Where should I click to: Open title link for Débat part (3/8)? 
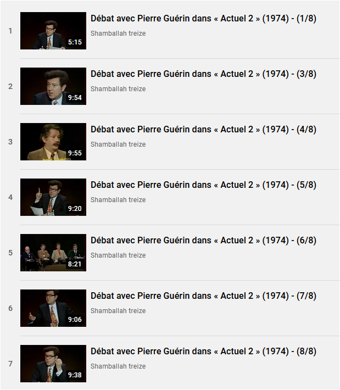click(203, 74)
